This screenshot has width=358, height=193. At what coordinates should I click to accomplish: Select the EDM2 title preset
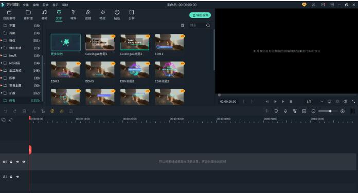coord(65,70)
